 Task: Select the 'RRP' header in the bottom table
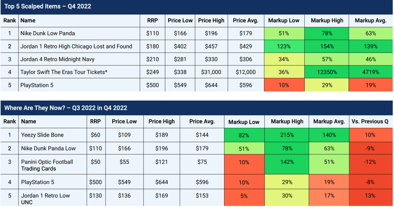[x=95, y=122]
